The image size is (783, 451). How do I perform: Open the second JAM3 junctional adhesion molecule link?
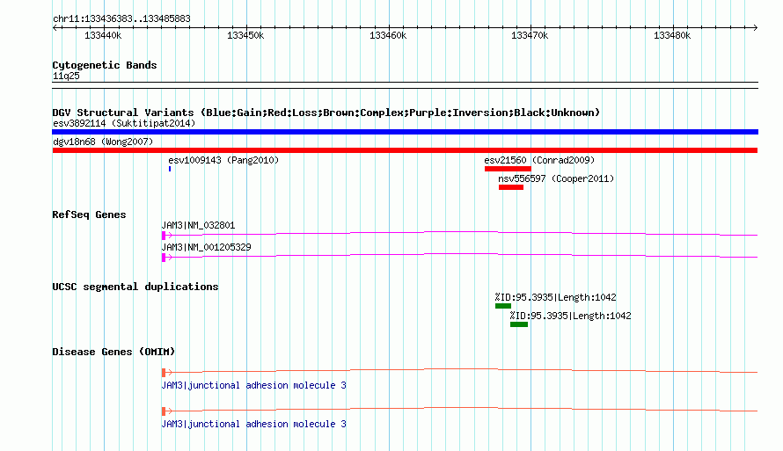coord(253,424)
